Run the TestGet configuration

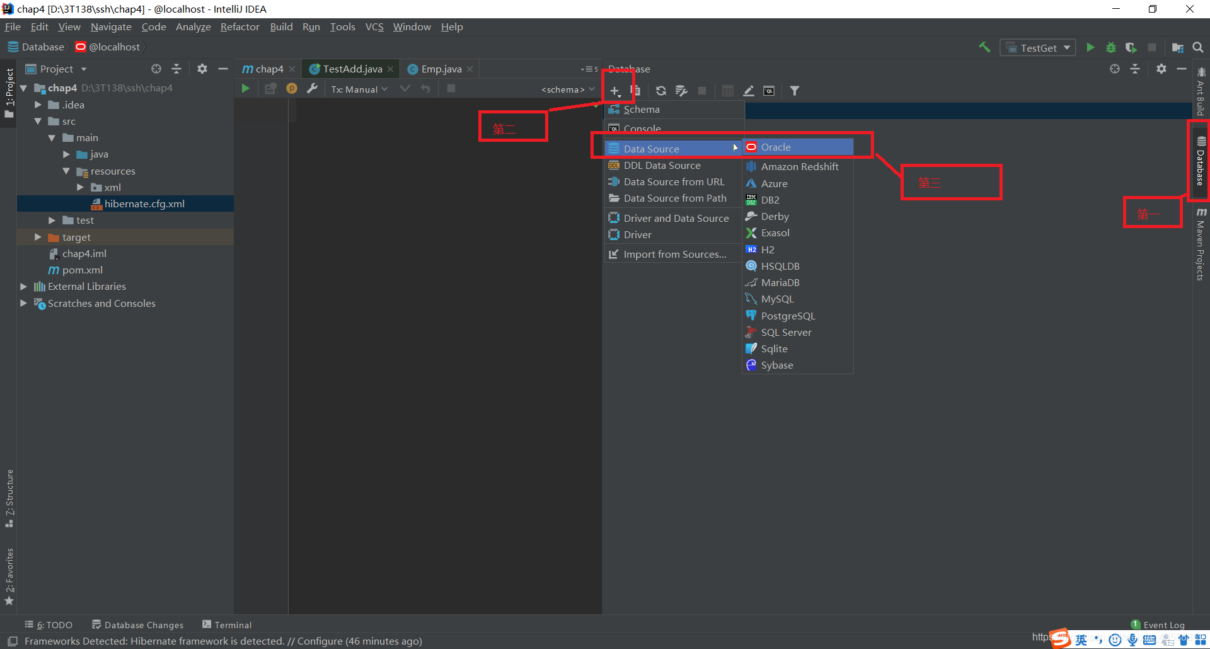[1090, 47]
